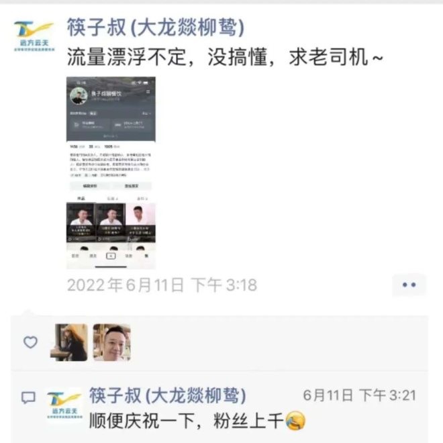Tap the heart like icon
This screenshot has width=443, height=443.
(30, 342)
